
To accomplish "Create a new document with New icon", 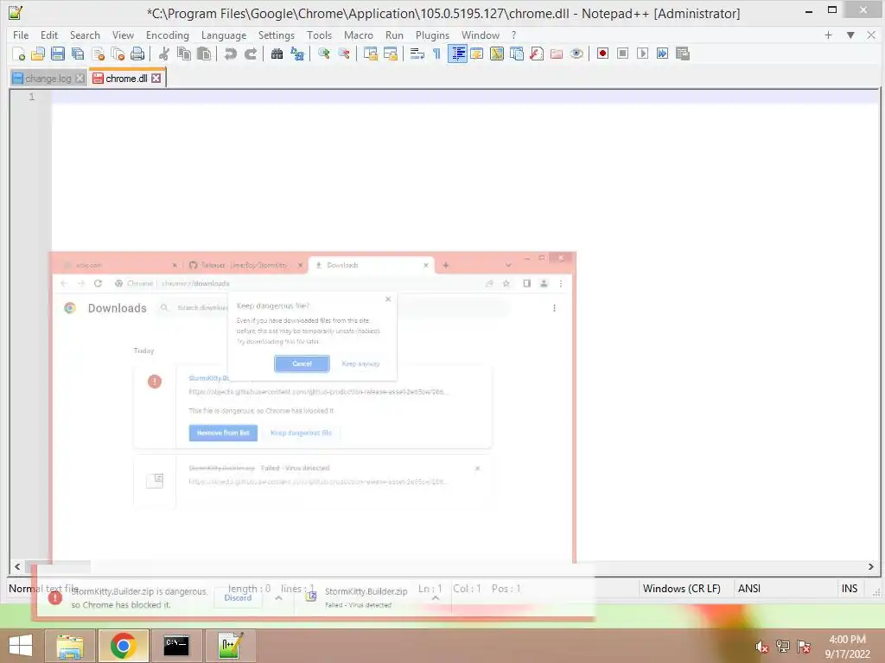I will tap(18, 54).
